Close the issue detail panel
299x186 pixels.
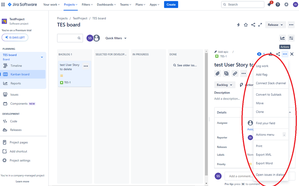(x=292, y=54)
